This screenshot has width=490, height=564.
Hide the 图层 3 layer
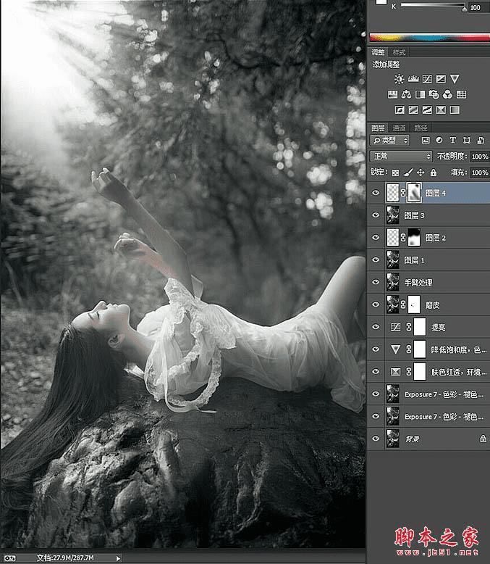pyautogui.click(x=376, y=215)
